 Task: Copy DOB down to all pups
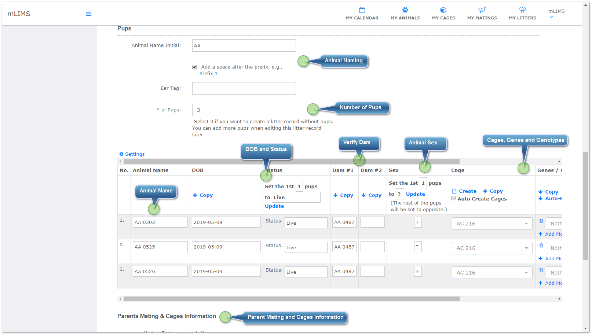pos(203,195)
